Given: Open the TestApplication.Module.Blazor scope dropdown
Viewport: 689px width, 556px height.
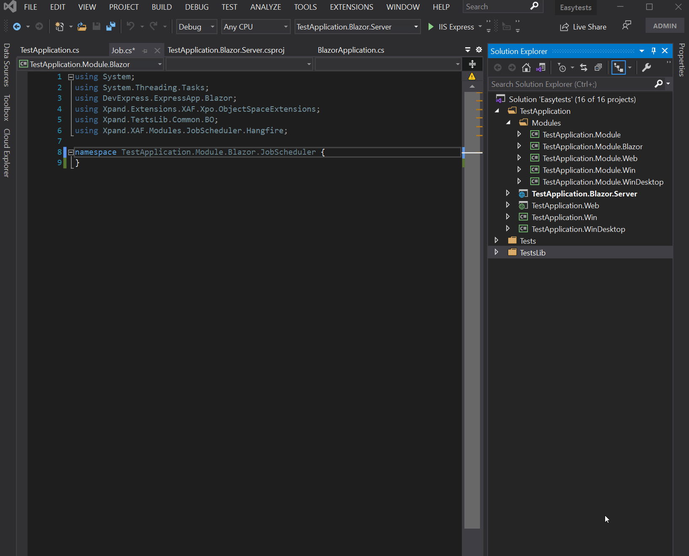Looking at the screenshot, I should tap(90, 64).
